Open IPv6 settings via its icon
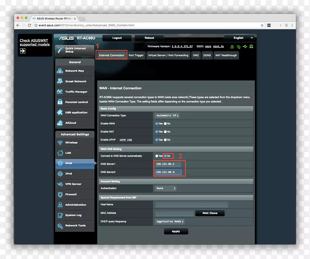The width and height of the screenshot is (310, 259). point(60,173)
